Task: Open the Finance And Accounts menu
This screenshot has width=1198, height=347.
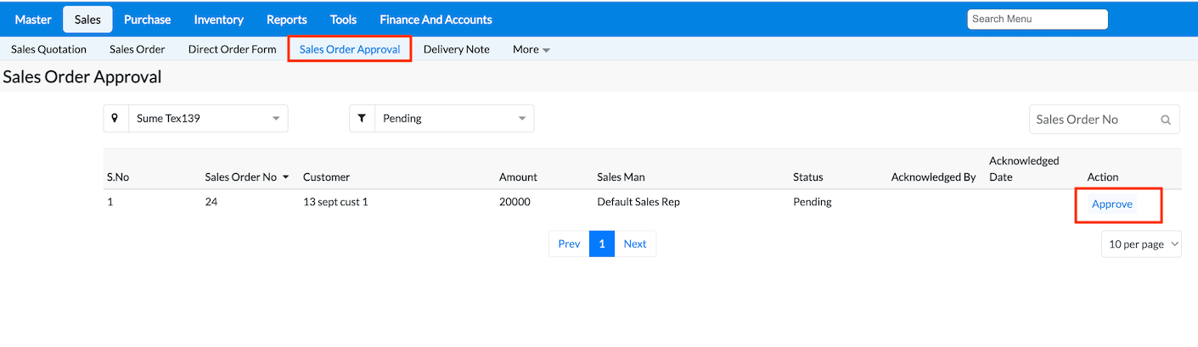Action: click(x=436, y=20)
